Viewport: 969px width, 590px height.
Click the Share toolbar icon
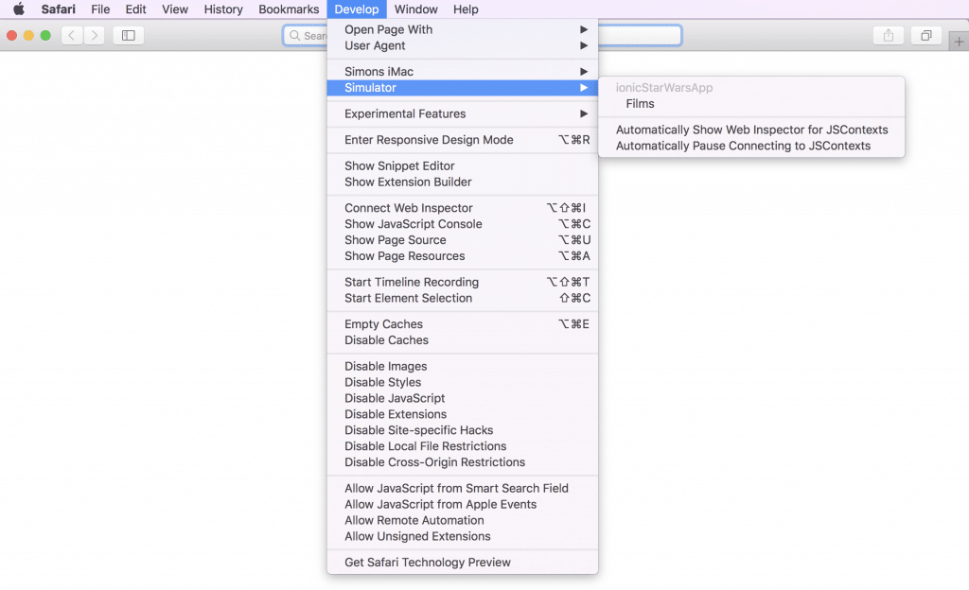point(888,35)
